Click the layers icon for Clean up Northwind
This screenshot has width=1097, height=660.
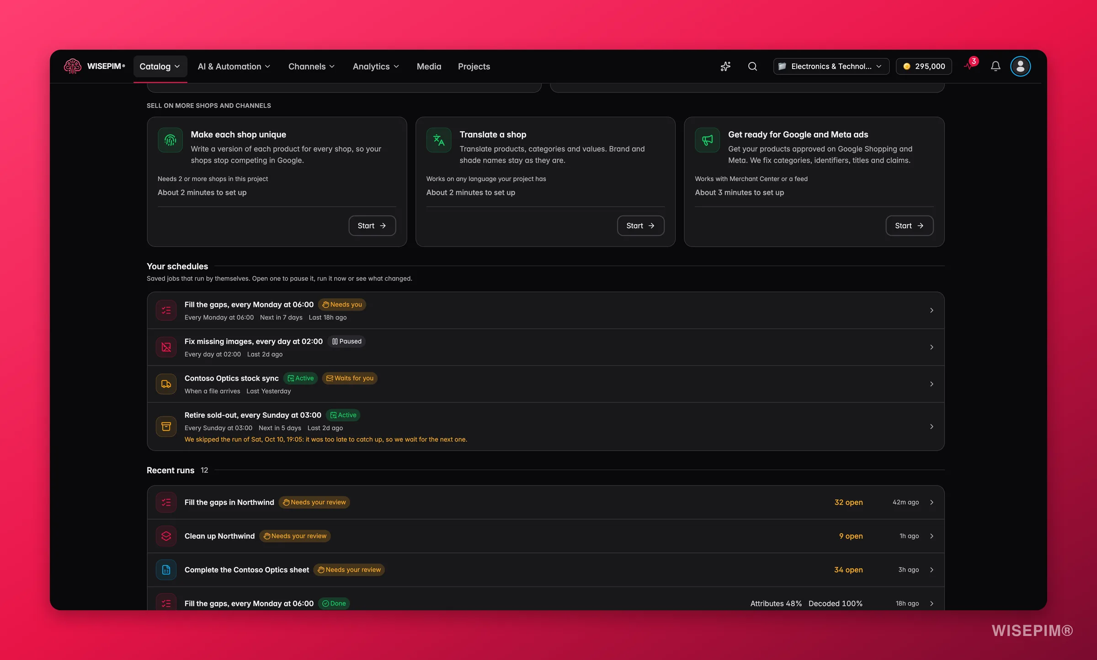(x=166, y=536)
